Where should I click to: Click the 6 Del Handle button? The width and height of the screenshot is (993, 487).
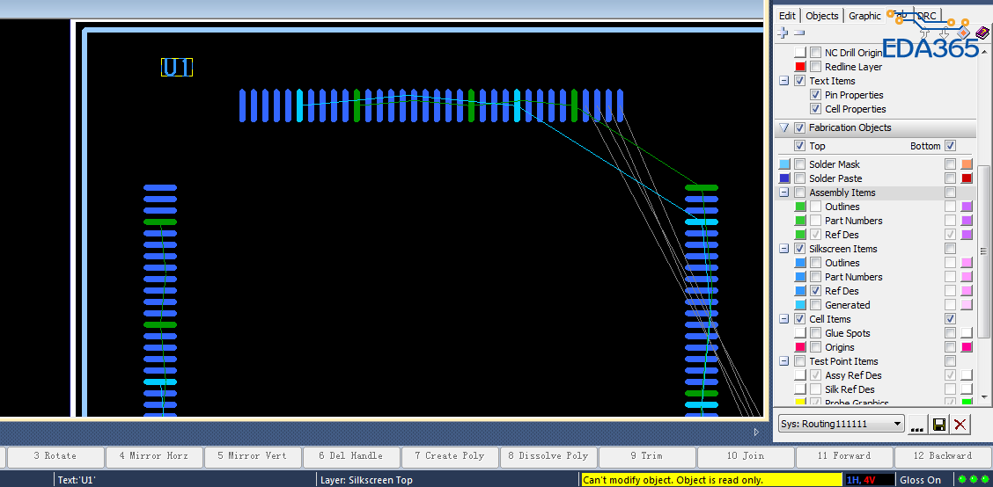(x=351, y=456)
